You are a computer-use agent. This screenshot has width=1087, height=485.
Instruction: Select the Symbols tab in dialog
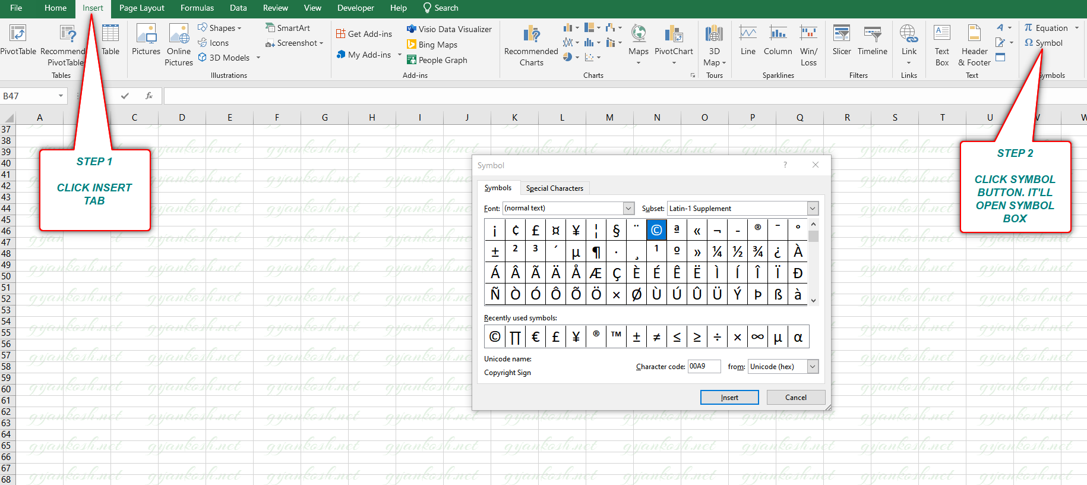pos(498,188)
